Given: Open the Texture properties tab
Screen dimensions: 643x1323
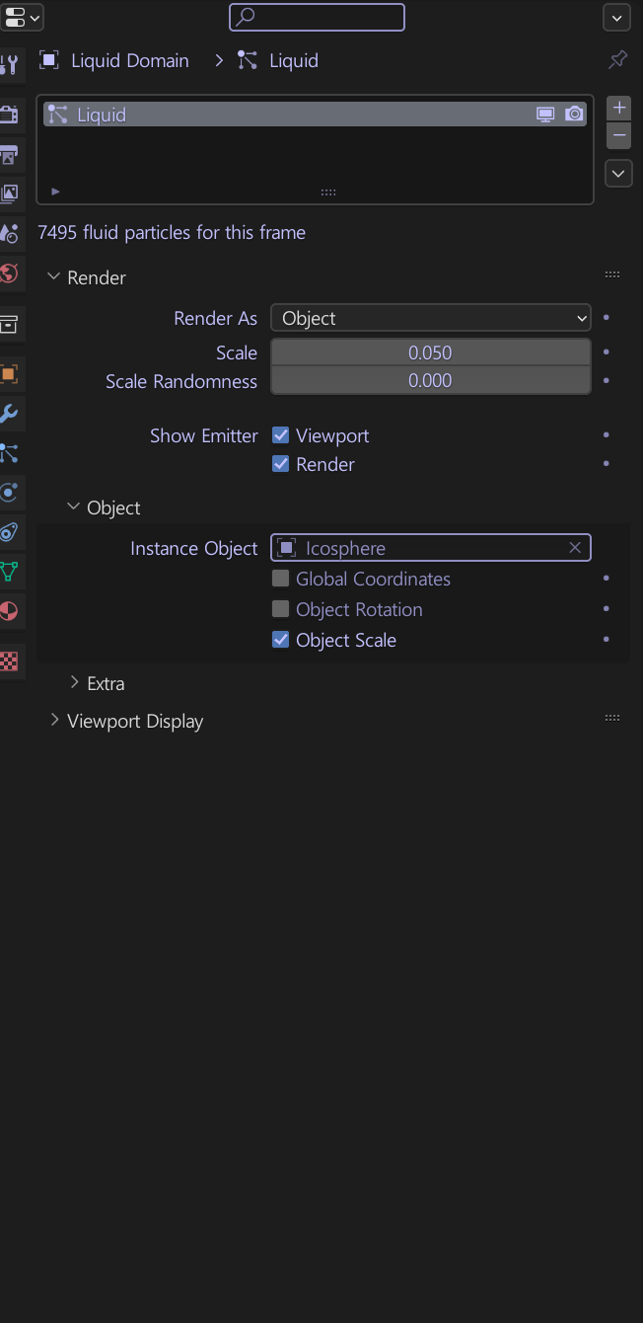Looking at the screenshot, I should (x=9, y=661).
